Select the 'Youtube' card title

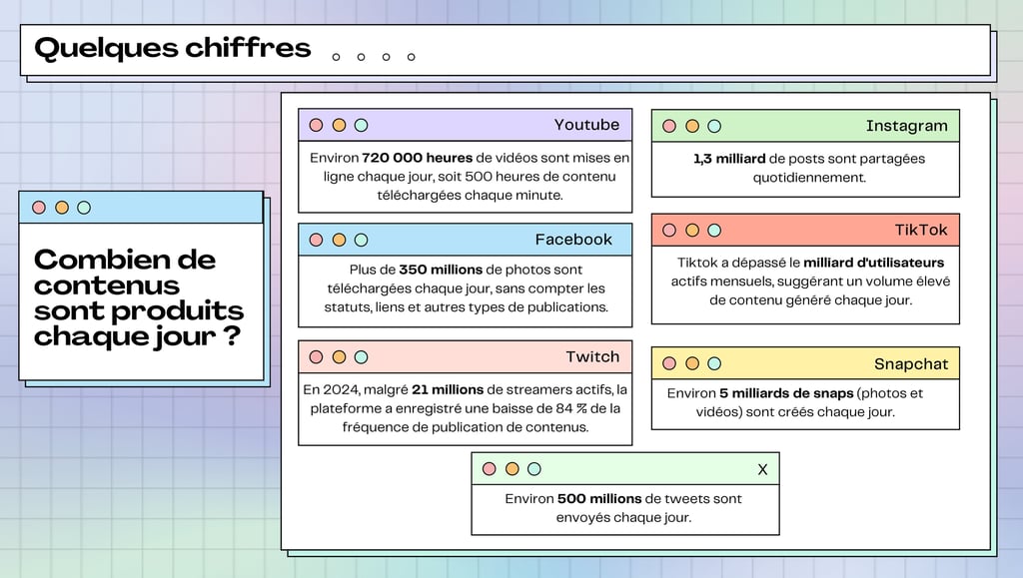(x=586, y=125)
